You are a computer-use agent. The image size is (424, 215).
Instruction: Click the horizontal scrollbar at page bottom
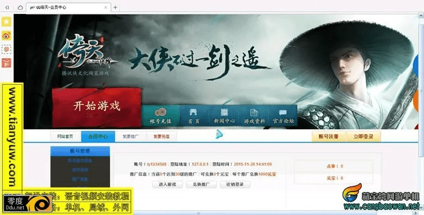199,213
